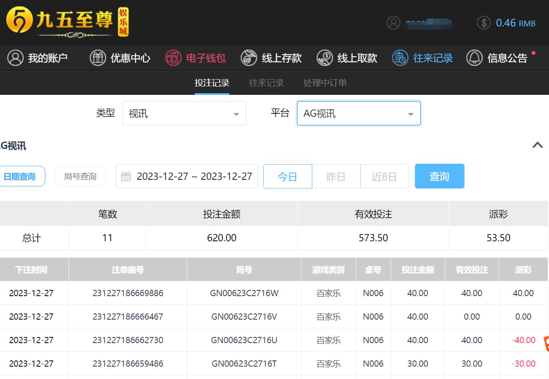The width and height of the screenshot is (549, 379).
Task: Click the total valid bet 573.50
Action: pos(373,238)
